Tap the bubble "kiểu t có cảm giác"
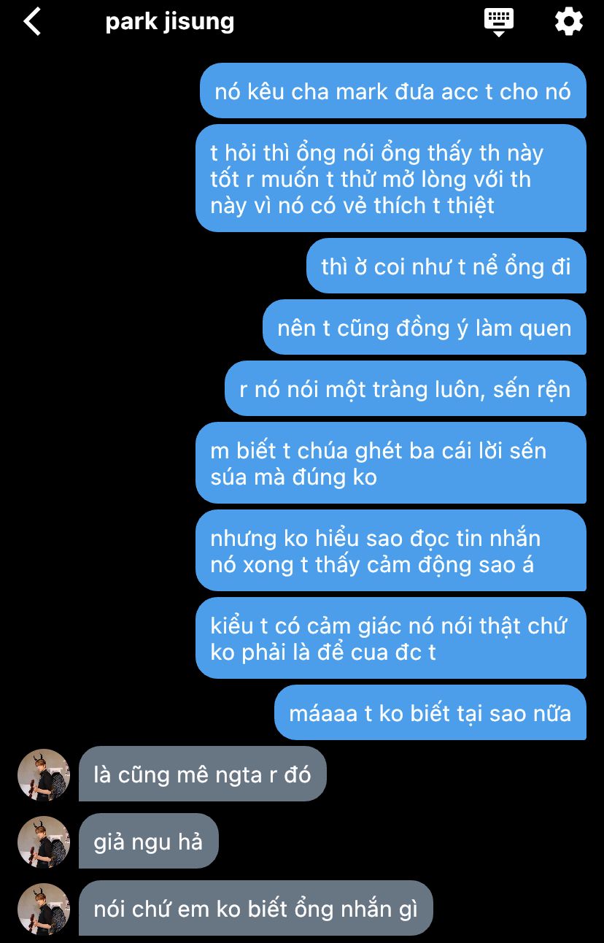The height and width of the screenshot is (943, 604). [391, 638]
